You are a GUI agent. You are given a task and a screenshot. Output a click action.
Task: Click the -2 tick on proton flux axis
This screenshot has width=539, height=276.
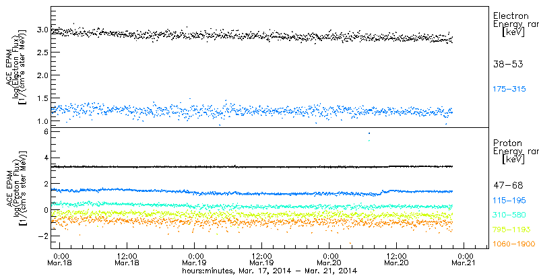pyautogui.click(x=42, y=236)
